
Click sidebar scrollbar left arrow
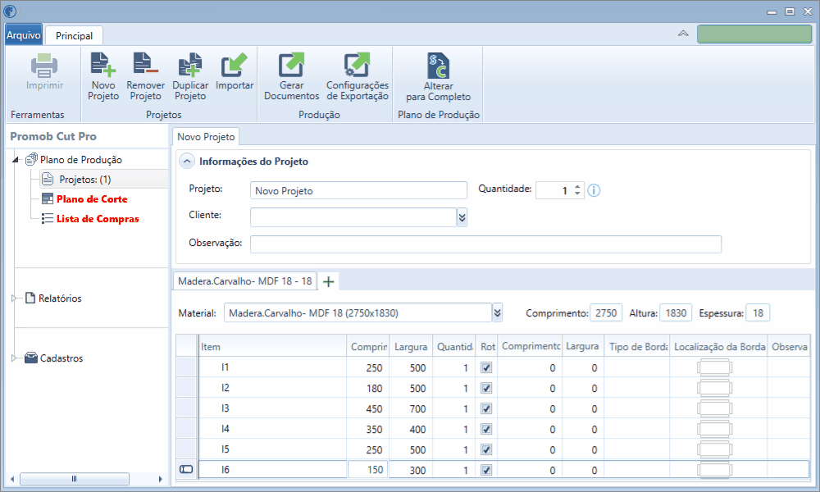click(x=12, y=478)
